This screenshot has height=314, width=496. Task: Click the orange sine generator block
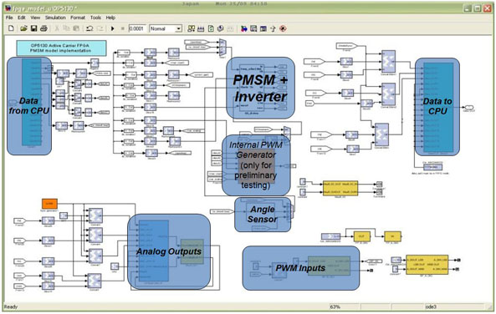tap(49, 204)
